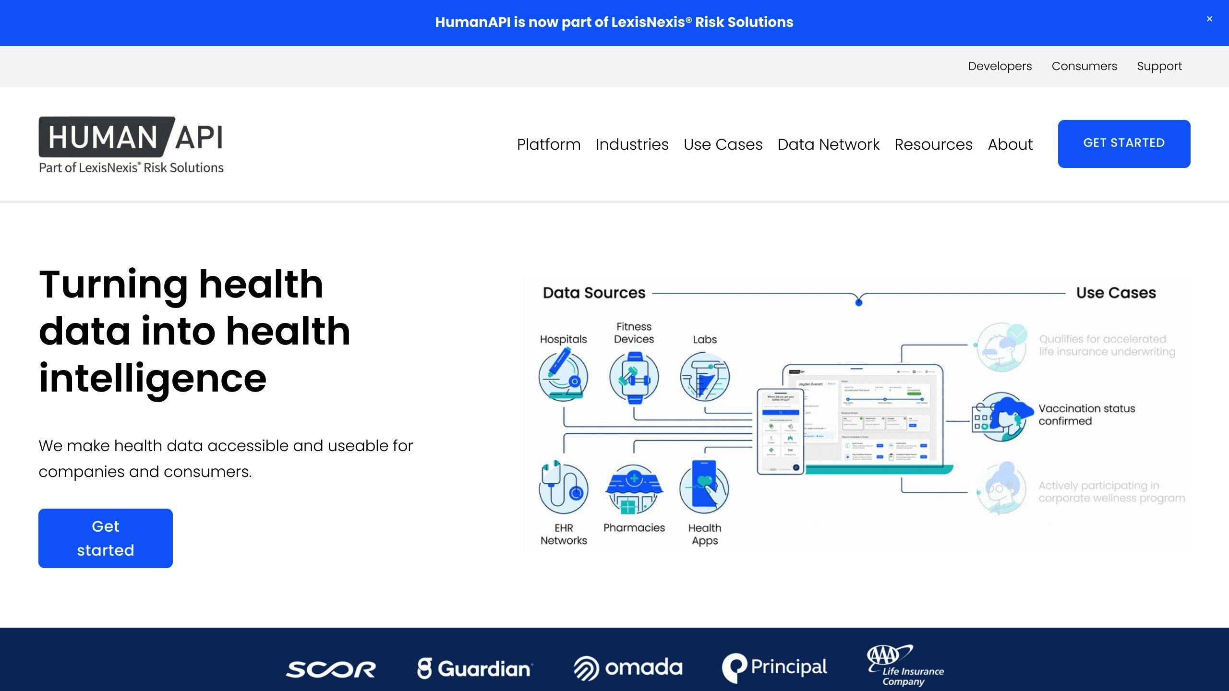Image resolution: width=1229 pixels, height=691 pixels.
Task: Click the EHR Networks stethoscope icon
Action: tap(563, 488)
